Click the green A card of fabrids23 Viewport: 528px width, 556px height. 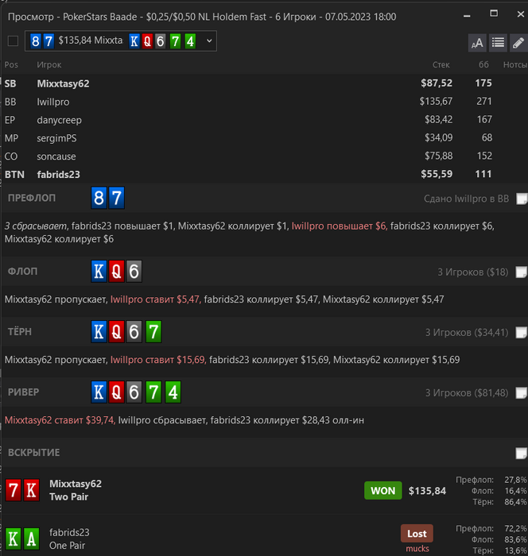tap(31, 539)
